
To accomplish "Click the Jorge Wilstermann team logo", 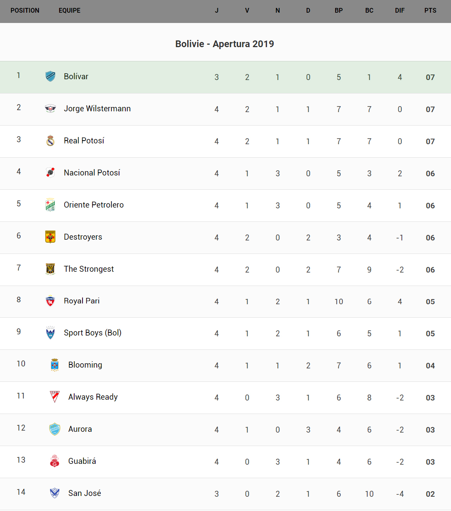I will coord(50,109).
